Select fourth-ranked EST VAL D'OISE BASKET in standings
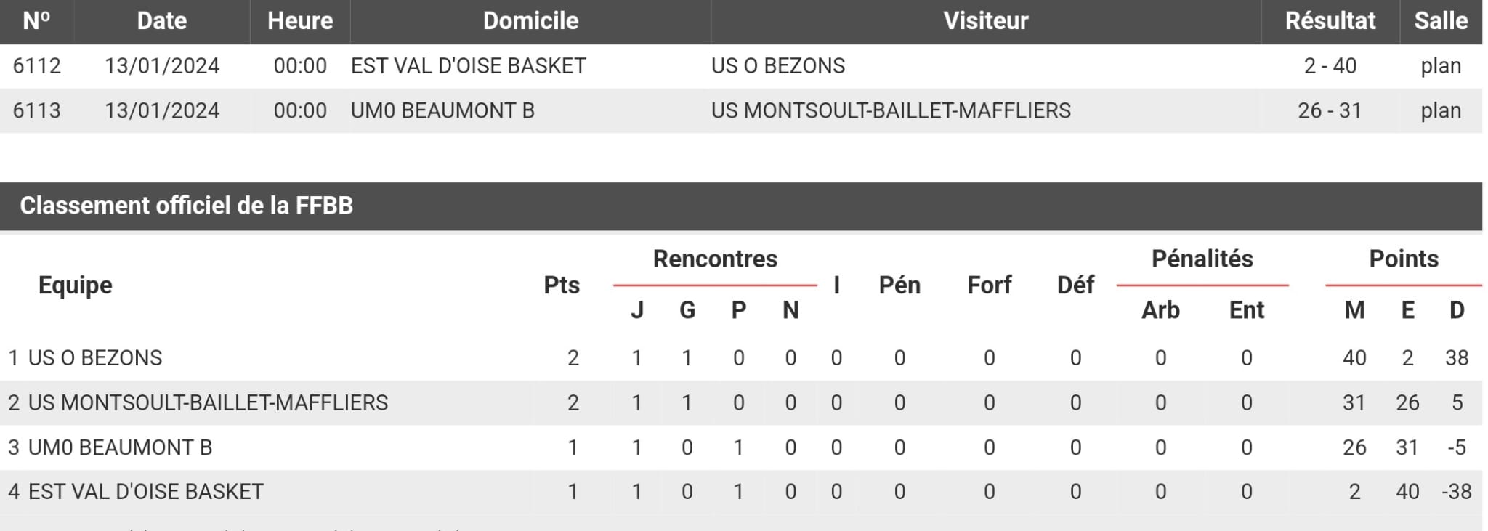The height and width of the screenshot is (531, 1488). point(145,492)
